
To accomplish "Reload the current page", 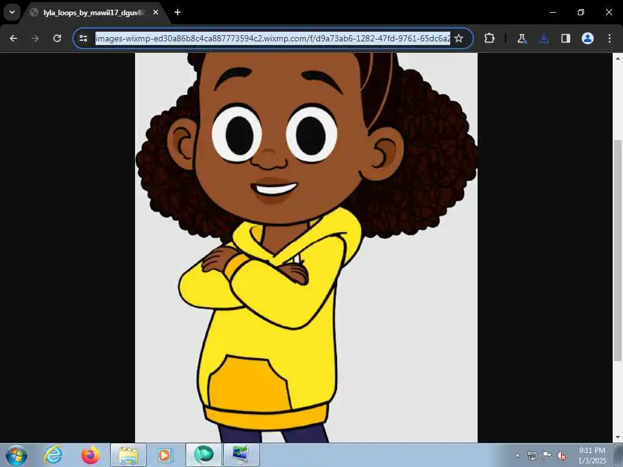I will click(57, 38).
